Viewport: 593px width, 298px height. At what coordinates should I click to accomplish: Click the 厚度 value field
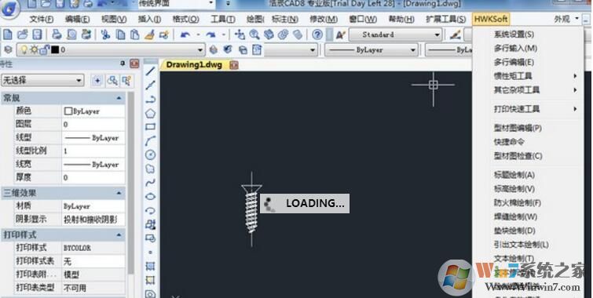[x=93, y=177]
